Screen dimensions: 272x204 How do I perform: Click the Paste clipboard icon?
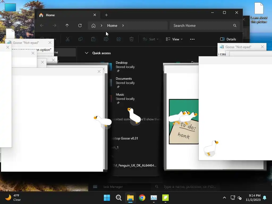click(93, 39)
